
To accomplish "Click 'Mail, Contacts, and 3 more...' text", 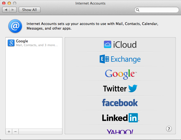I will (37, 45).
